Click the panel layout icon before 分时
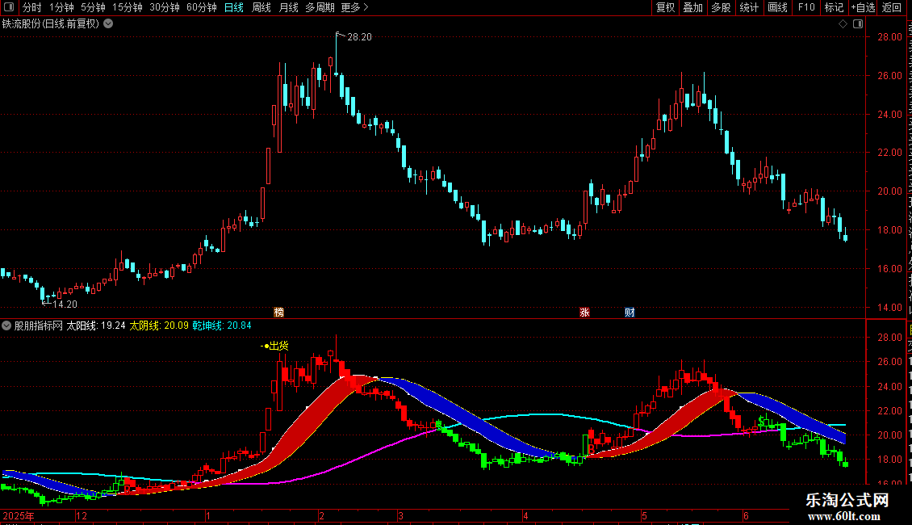 [9, 7]
